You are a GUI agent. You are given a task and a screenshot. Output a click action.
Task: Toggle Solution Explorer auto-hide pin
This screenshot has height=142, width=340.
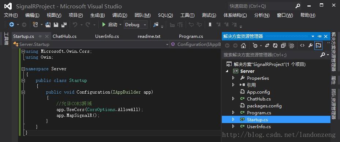tap(319, 36)
